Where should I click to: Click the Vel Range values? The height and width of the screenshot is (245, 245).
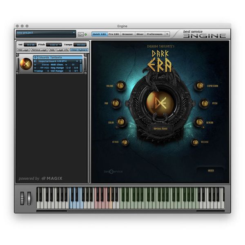73,71
